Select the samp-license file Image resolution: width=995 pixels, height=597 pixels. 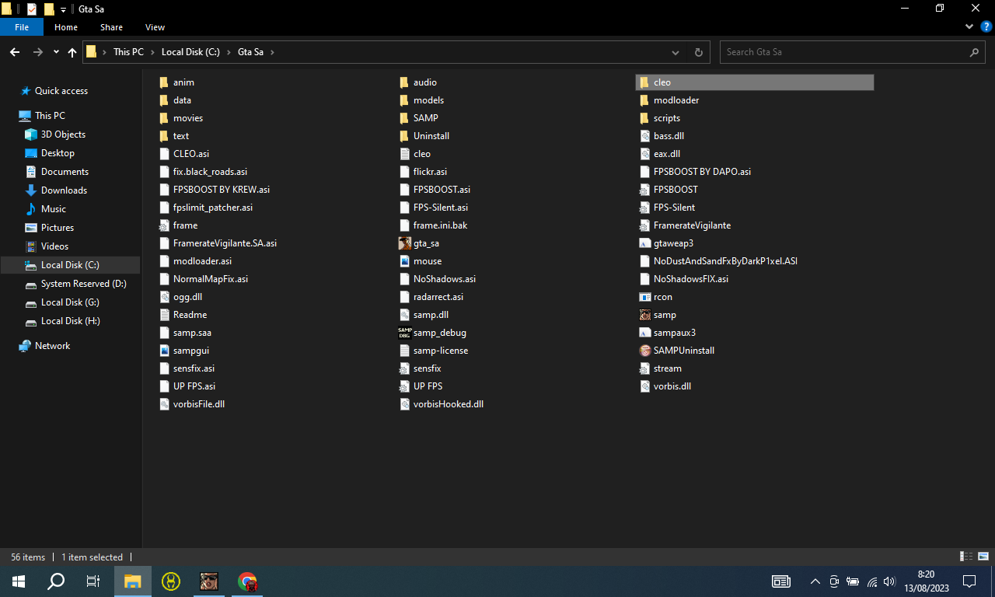[440, 351]
